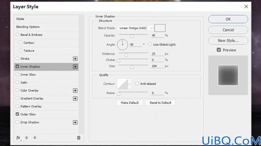The width and height of the screenshot is (261, 146).
Task: Add another Color Overlay with plus icon
Action: pos(75,90)
